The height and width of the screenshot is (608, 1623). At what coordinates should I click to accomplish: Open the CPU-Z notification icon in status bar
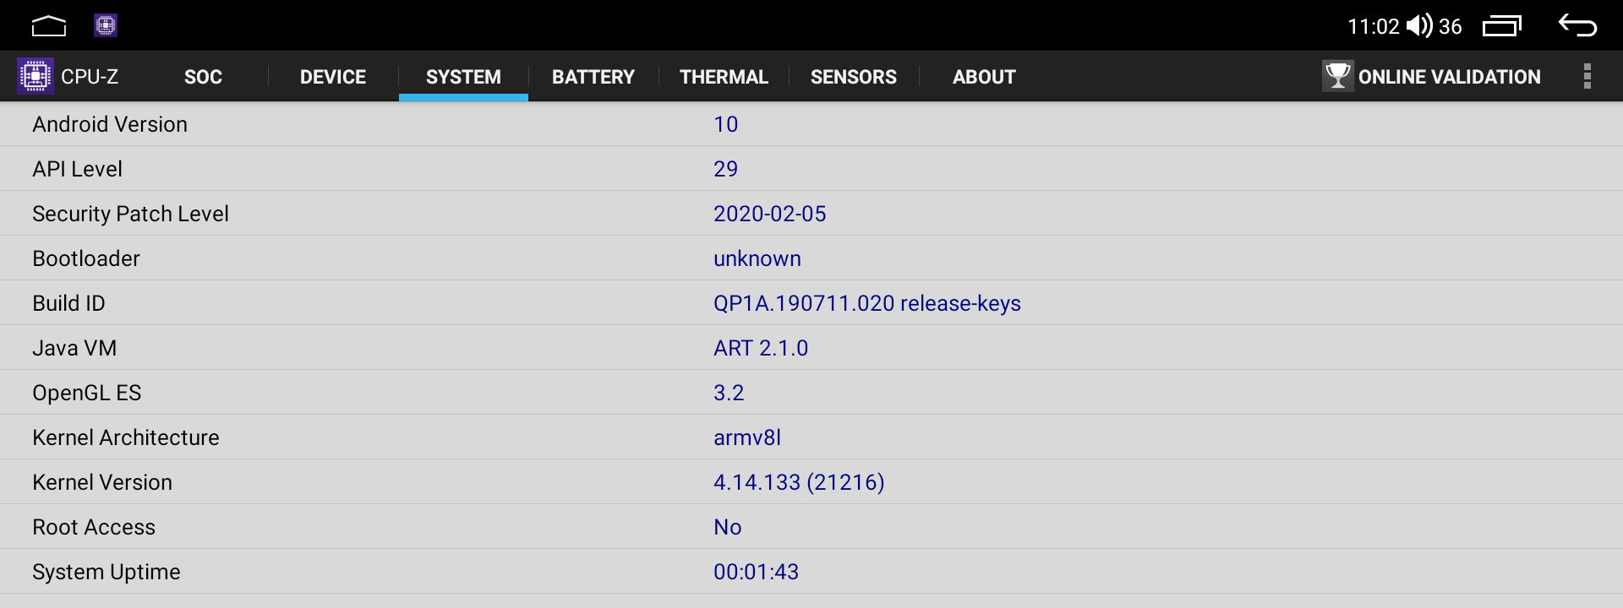pyautogui.click(x=106, y=25)
